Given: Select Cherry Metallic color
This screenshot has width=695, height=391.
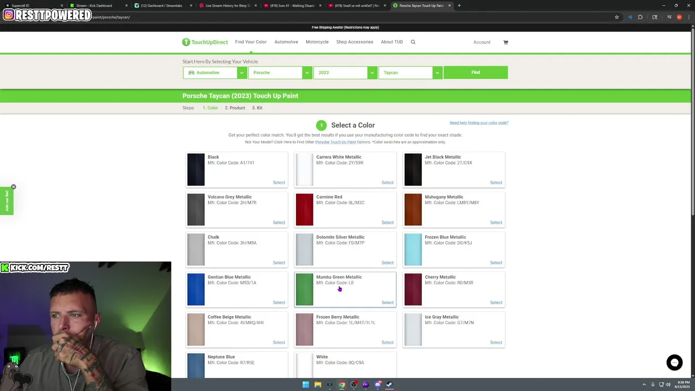Looking at the screenshot, I should point(496,302).
